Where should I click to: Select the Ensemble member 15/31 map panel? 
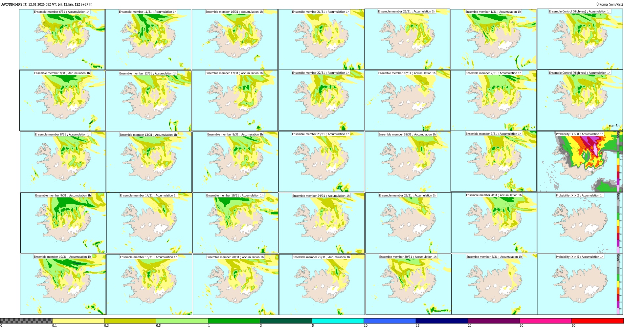click(x=149, y=284)
